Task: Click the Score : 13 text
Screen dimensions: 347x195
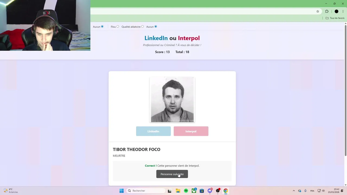Action: tap(162, 52)
